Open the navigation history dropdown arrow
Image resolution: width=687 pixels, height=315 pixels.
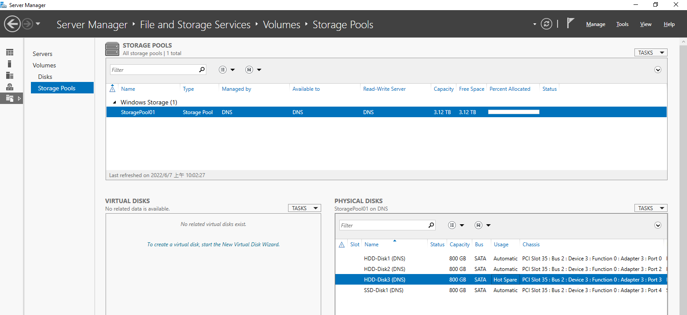(38, 24)
